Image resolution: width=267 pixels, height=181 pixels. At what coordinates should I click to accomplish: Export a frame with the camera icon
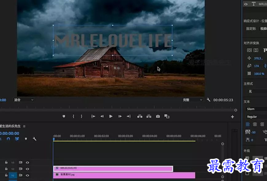point(158,116)
